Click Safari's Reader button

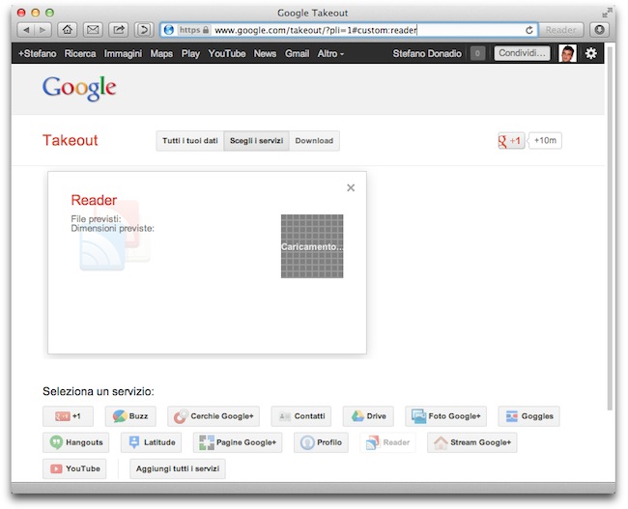pyautogui.click(x=560, y=30)
